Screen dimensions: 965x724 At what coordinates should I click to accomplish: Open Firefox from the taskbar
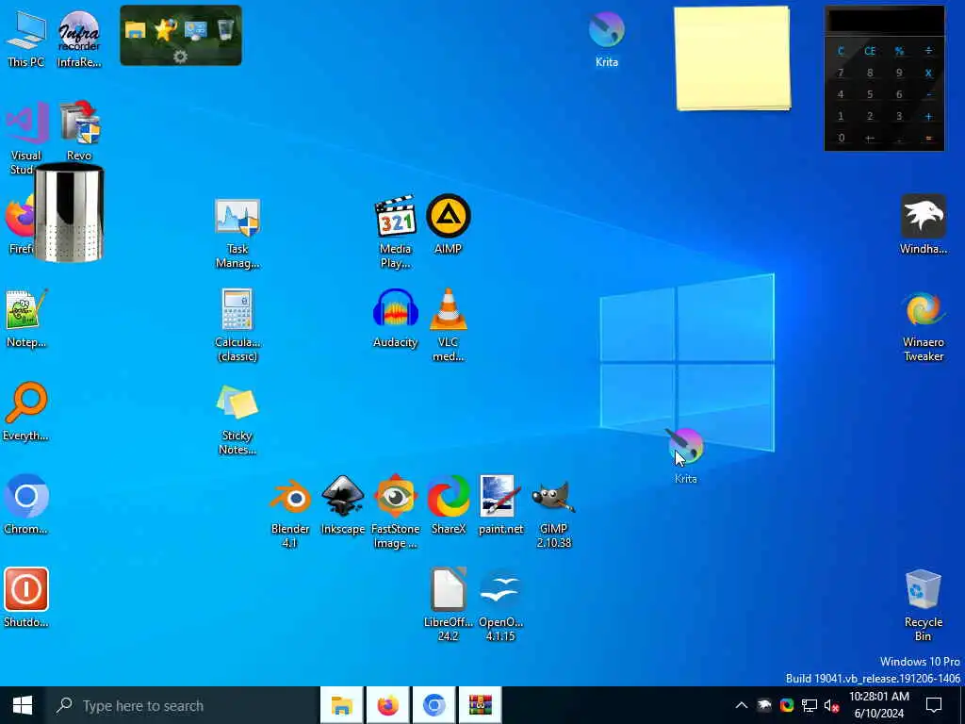[x=387, y=705]
